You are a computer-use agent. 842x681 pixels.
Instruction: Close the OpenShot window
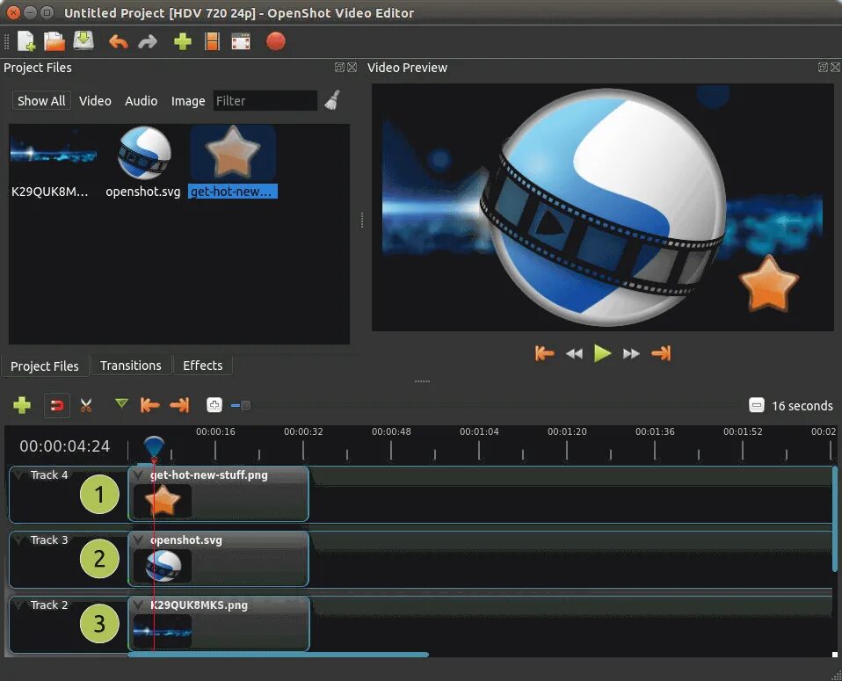coord(13,12)
